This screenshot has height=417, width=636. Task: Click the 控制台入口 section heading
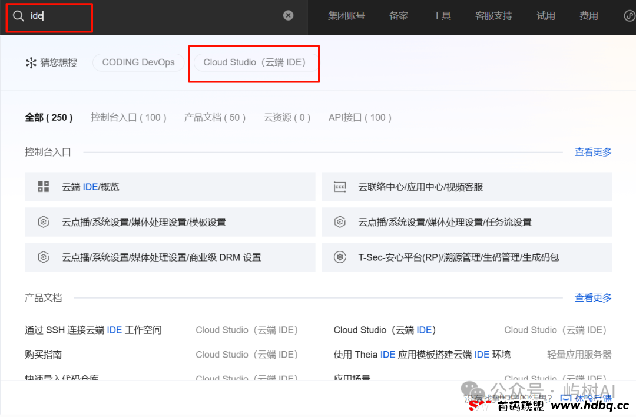point(48,152)
